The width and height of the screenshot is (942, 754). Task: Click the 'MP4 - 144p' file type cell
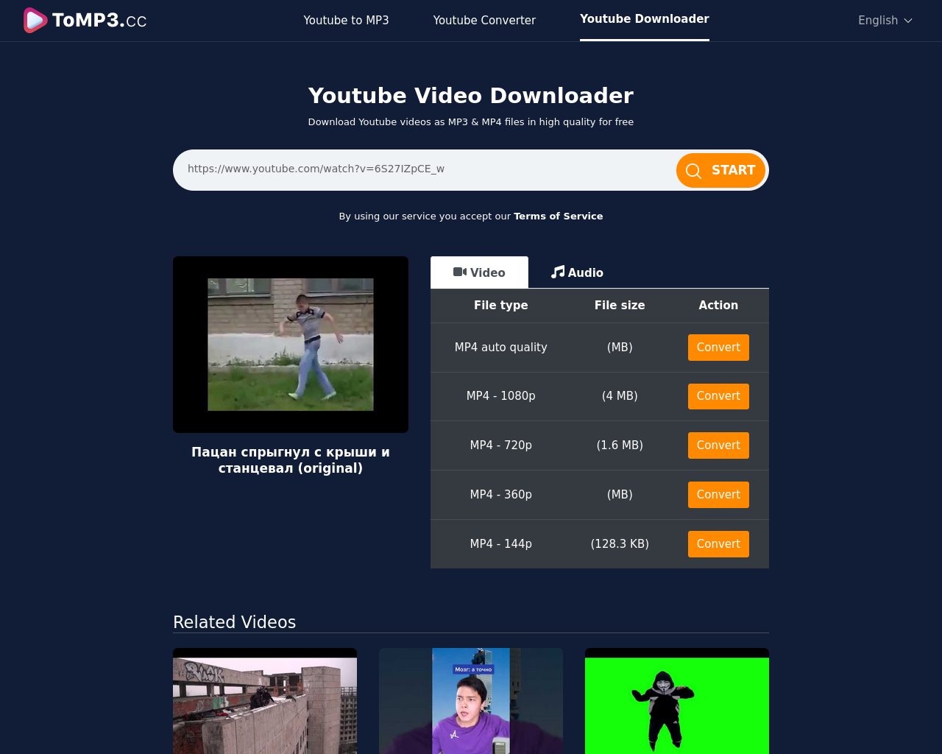(501, 544)
